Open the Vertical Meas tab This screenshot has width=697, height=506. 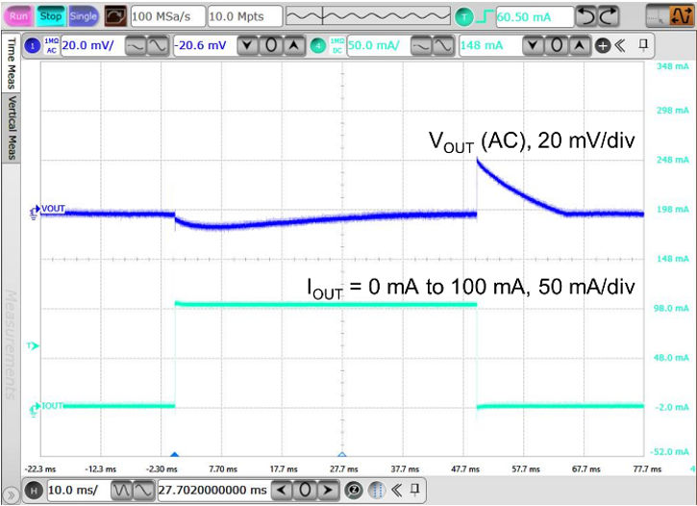tap(12, 129)
